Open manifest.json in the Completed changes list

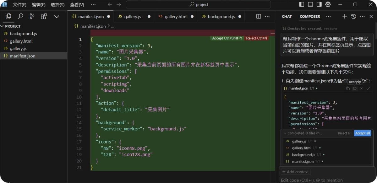[x=327, y=161]
